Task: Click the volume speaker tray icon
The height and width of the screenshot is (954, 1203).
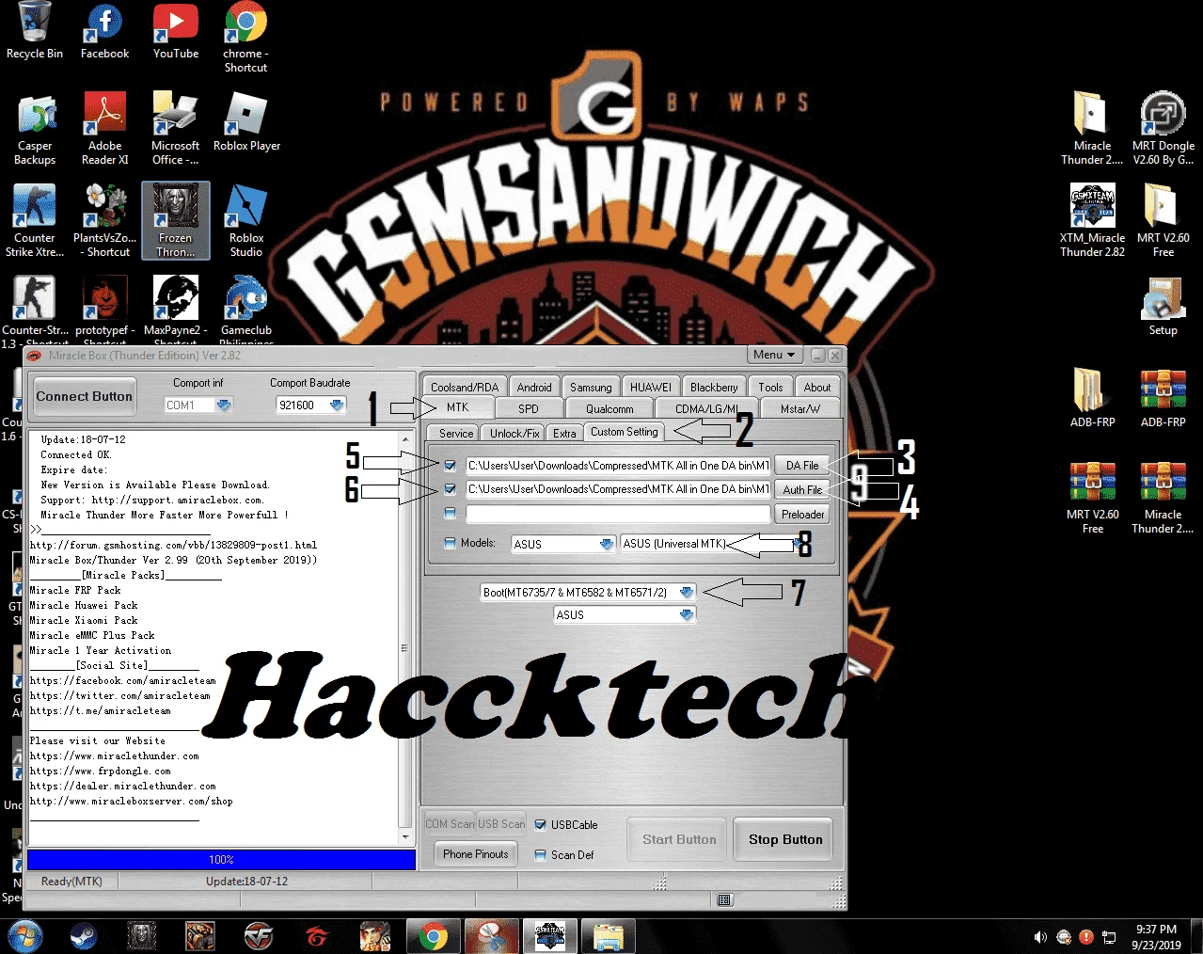Action: click(x=1040, y=937)
